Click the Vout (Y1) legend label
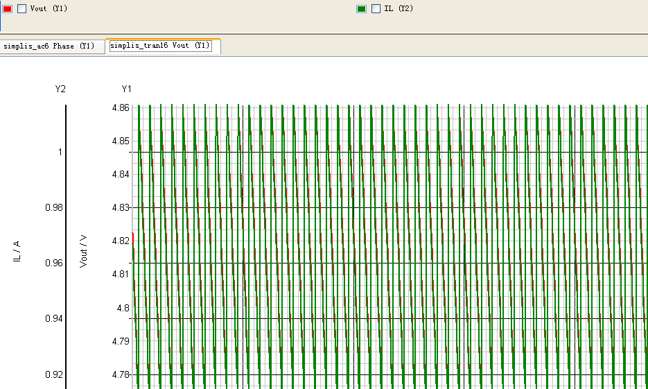648x389 pixels. click(x=49, y=9)
